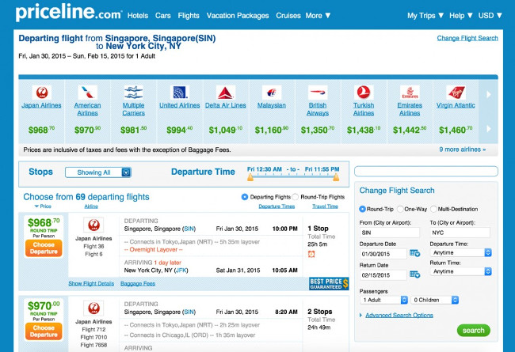Open 9 more airlines link
The height and width of the screenshot is (352, 515).
click(463, 150)
